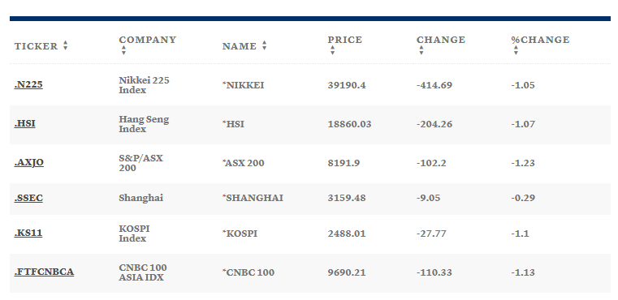Image resolution: width=618 pixels, height=300 pixels.
Task: Click the TICKER column header text
Action: click(37, 46)
